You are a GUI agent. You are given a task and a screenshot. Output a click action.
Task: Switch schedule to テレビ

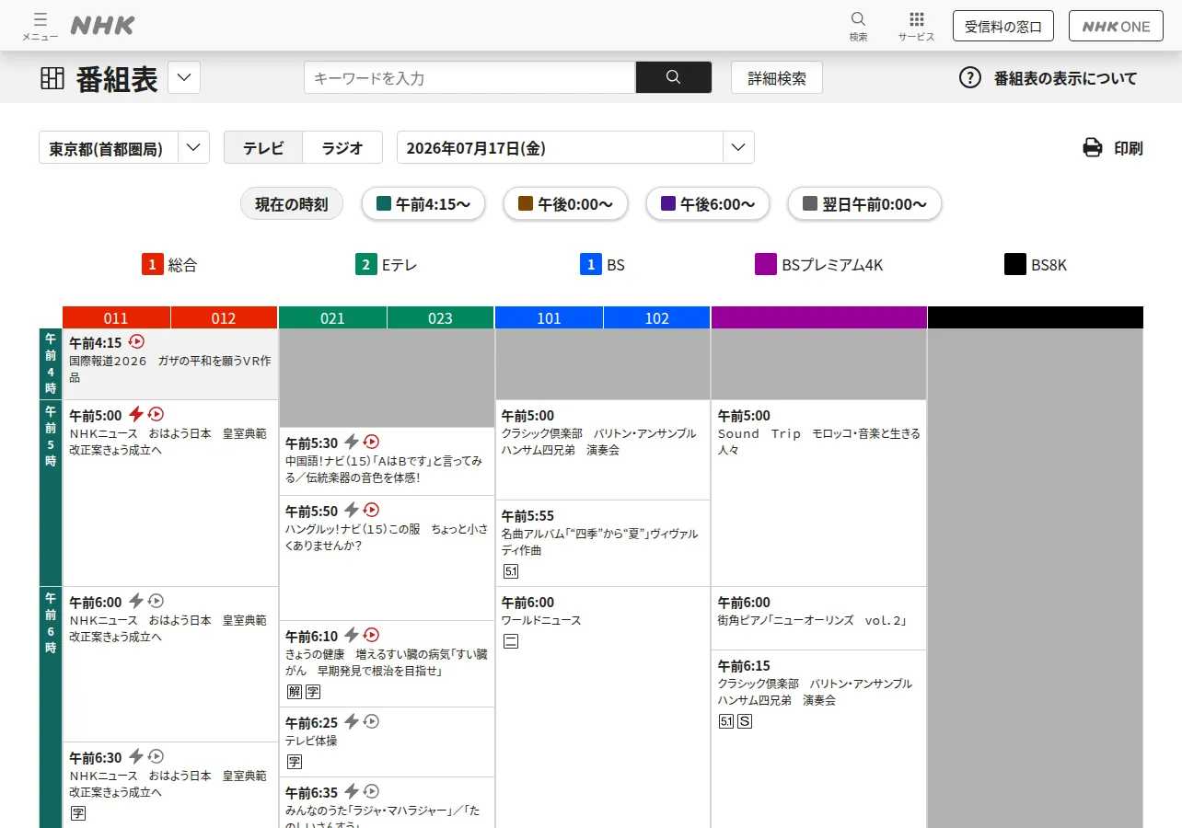263,147
